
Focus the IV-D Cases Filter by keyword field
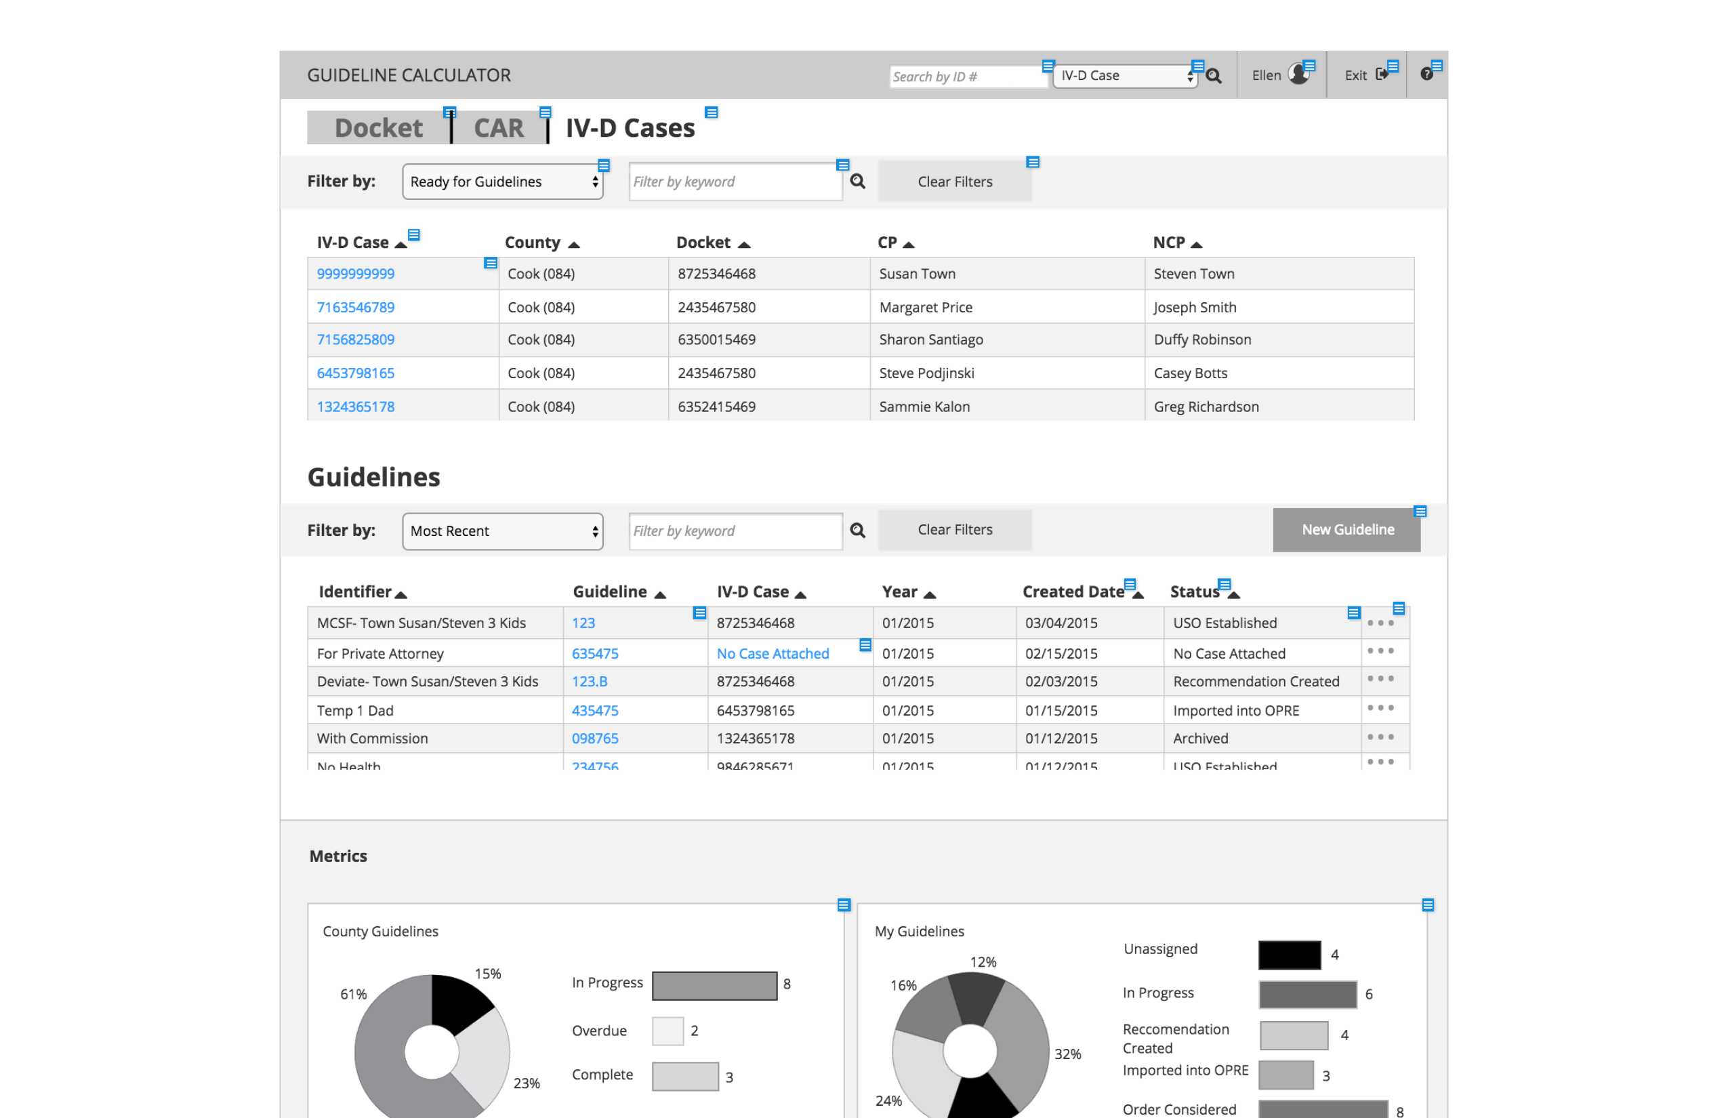click(x=735, y=182)
